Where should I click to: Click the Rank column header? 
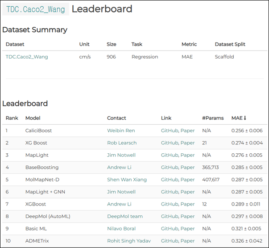pos(12,118)
